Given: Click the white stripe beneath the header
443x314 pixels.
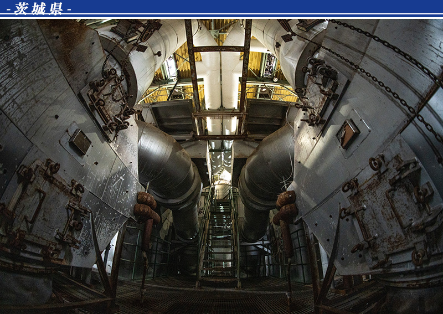Looking at the screenshot, I should tap(221, 18).
